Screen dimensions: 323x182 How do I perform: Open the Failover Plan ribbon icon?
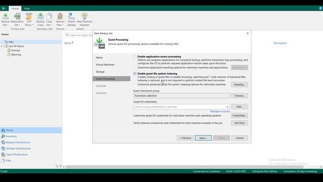(60, 17)
